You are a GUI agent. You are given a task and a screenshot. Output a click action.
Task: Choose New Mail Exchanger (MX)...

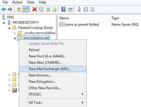coord(53,69)
